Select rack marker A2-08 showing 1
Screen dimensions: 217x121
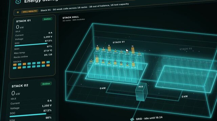pos(139,54)
